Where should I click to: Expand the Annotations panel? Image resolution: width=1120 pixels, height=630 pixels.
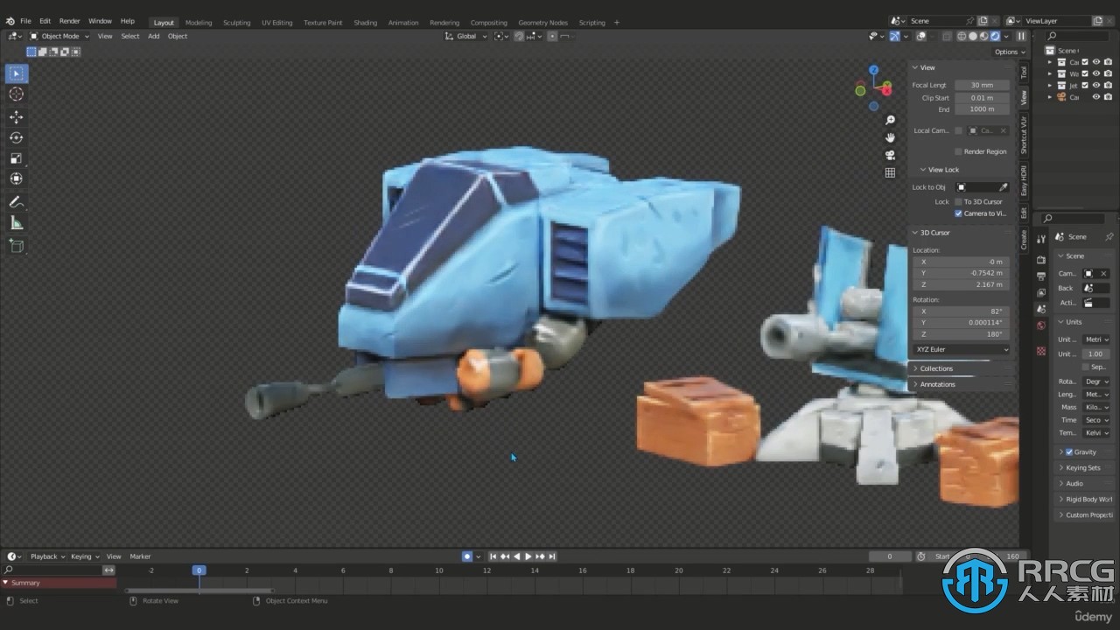961,384
